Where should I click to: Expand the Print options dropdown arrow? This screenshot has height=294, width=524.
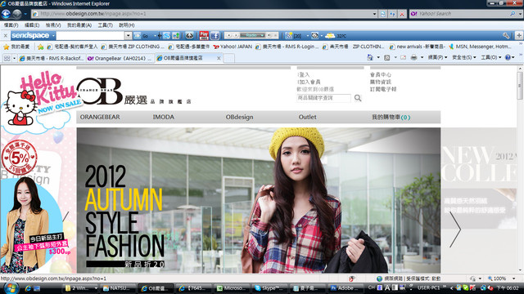(x=422, y=57)
